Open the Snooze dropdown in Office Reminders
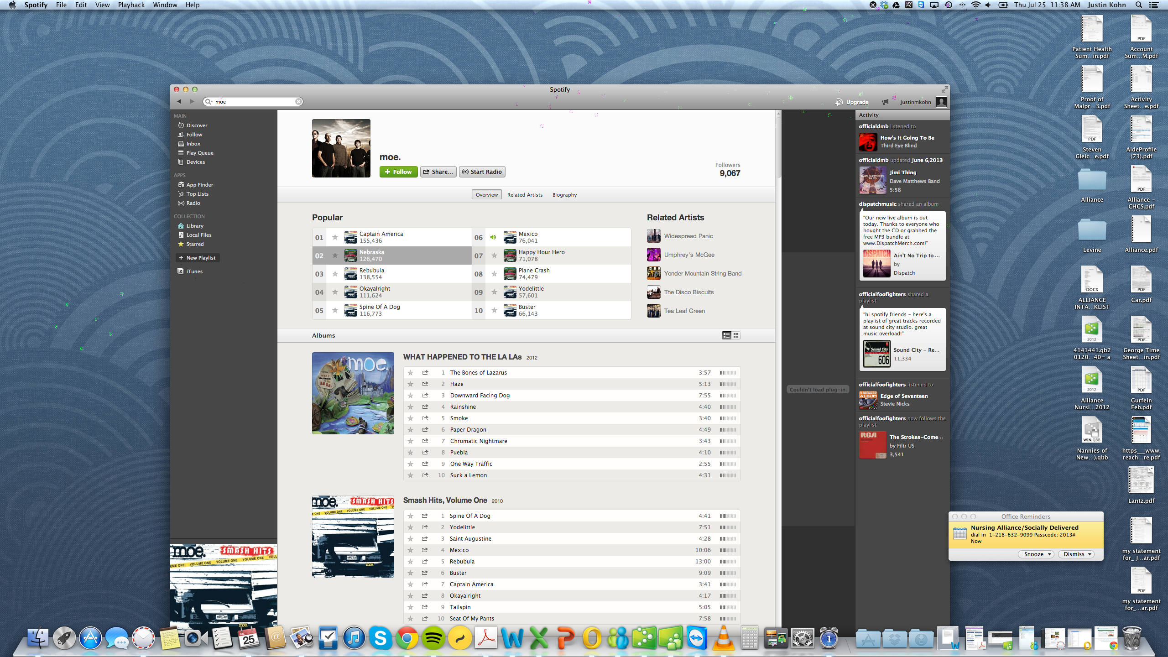The height and width of the screenshot is (657, 1168). pos(1036,554)
